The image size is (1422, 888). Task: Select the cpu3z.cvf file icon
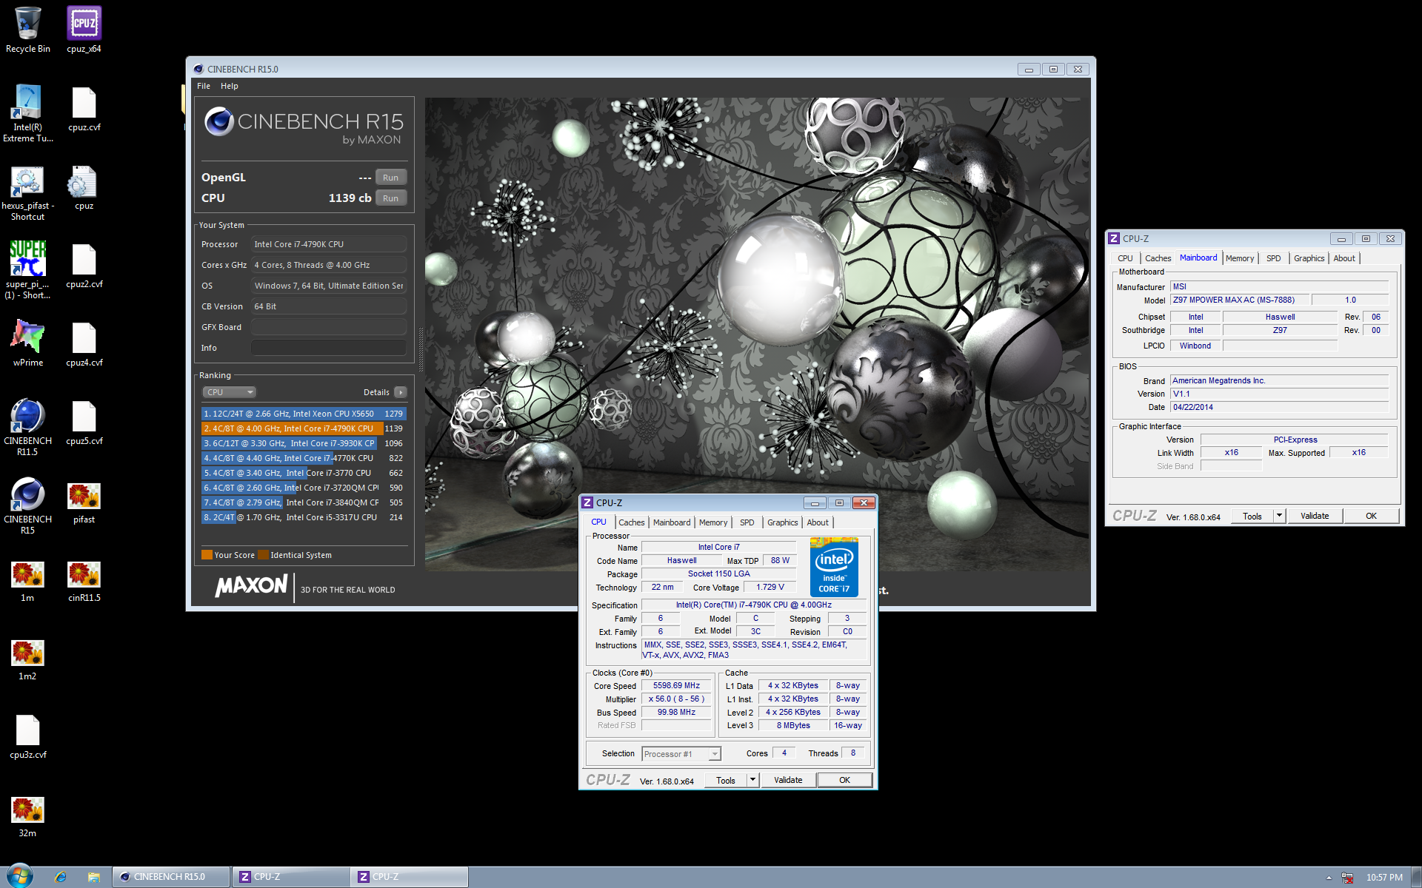click(x=27, y=736)
